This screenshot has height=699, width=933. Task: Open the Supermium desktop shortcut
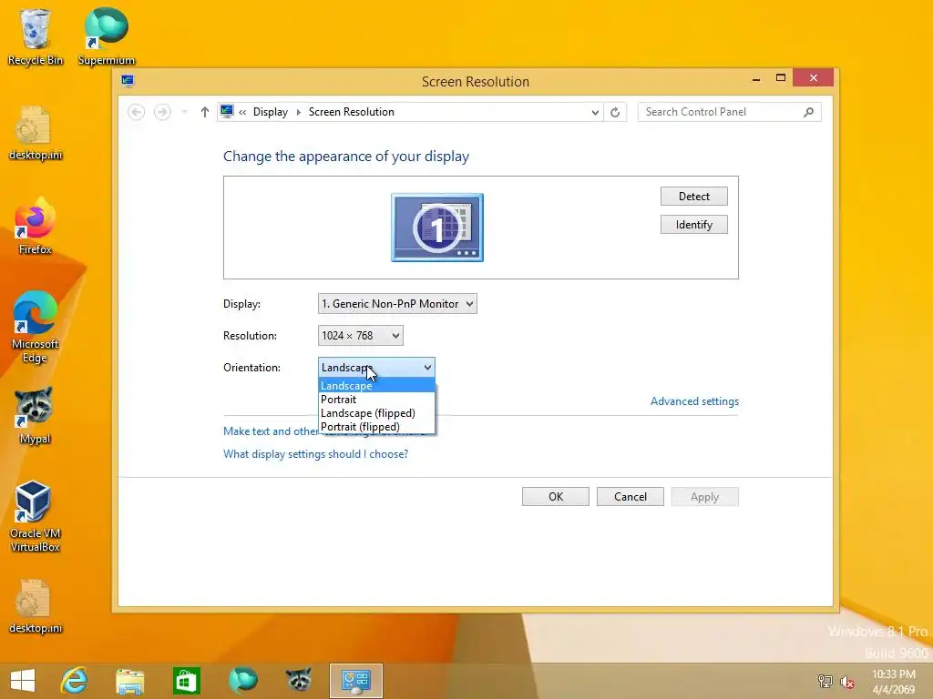(107, 36)
